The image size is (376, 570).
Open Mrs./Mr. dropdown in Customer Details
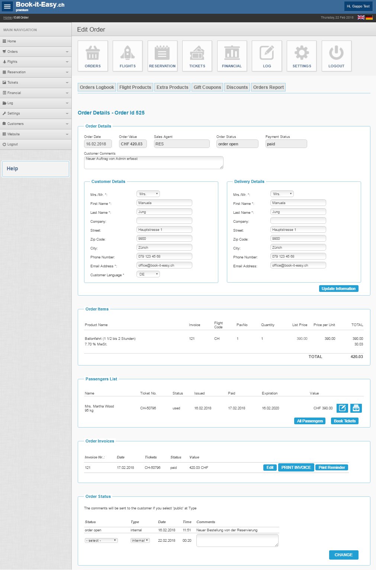pos(148,194)
